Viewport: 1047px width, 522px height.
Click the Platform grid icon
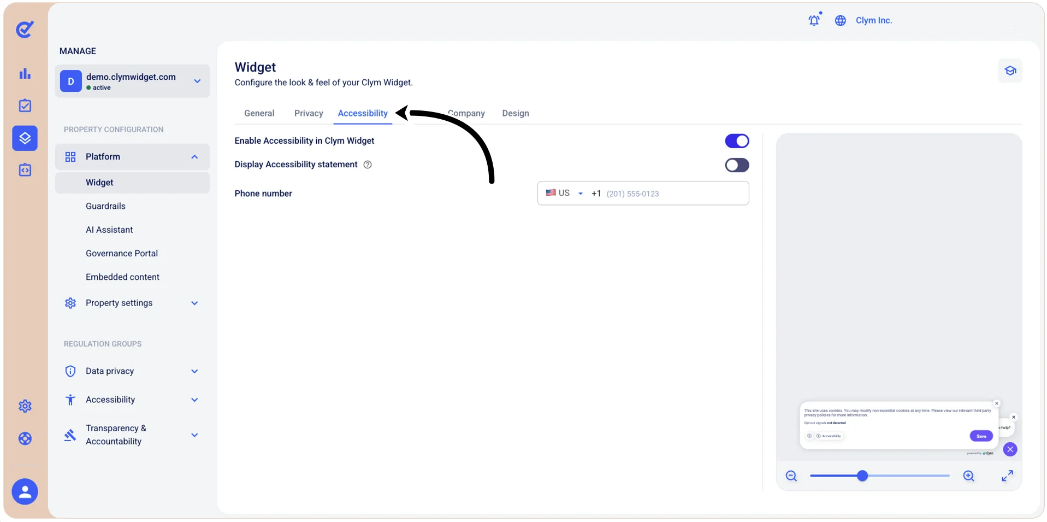[x=70, y=157]
